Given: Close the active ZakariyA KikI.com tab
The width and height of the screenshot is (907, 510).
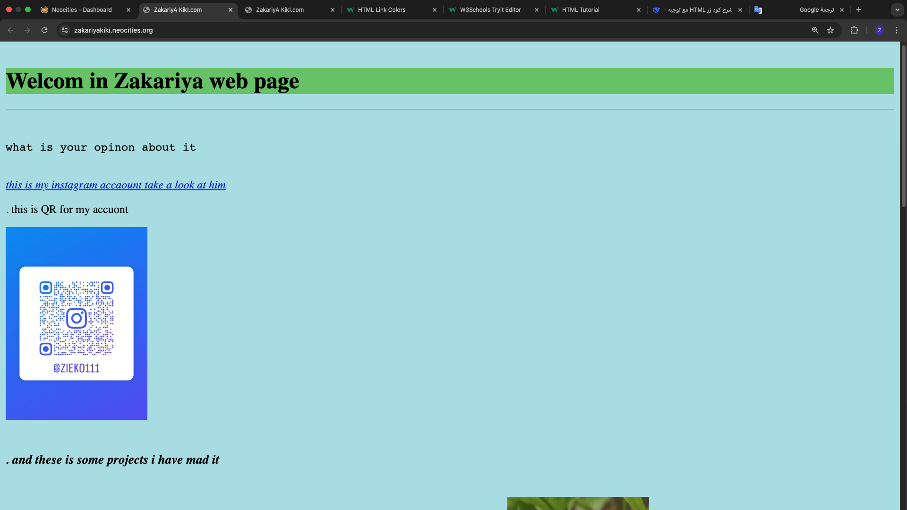Looking at the screenshot, I should pos(231,10).
